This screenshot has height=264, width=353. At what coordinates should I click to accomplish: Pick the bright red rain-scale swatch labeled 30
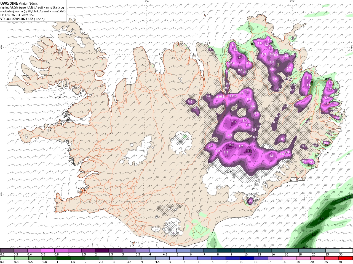[x=346, y=258]
